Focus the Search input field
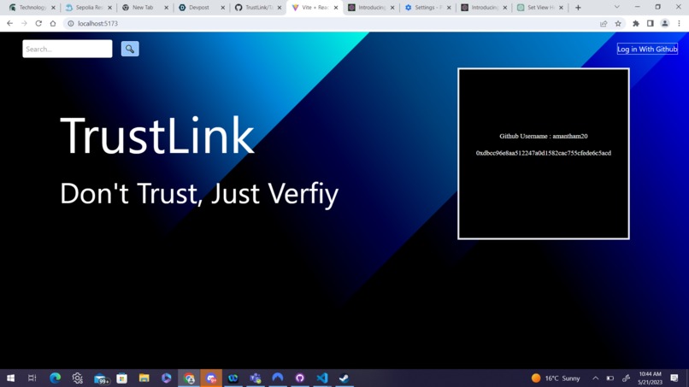 click(x=68, y=49)
